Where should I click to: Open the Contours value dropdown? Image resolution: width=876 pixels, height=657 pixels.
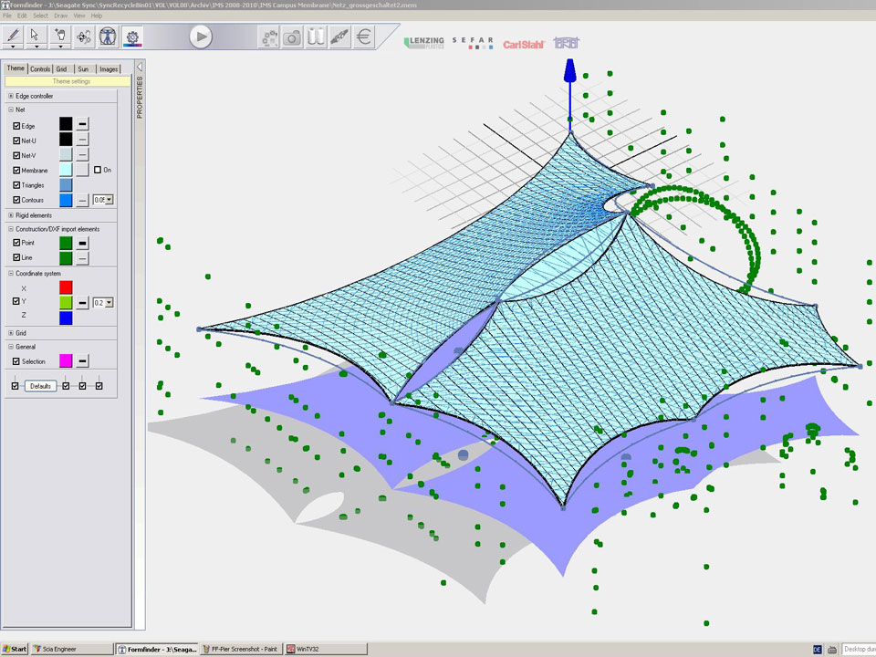pyautogui.click(x=109, y=200)
